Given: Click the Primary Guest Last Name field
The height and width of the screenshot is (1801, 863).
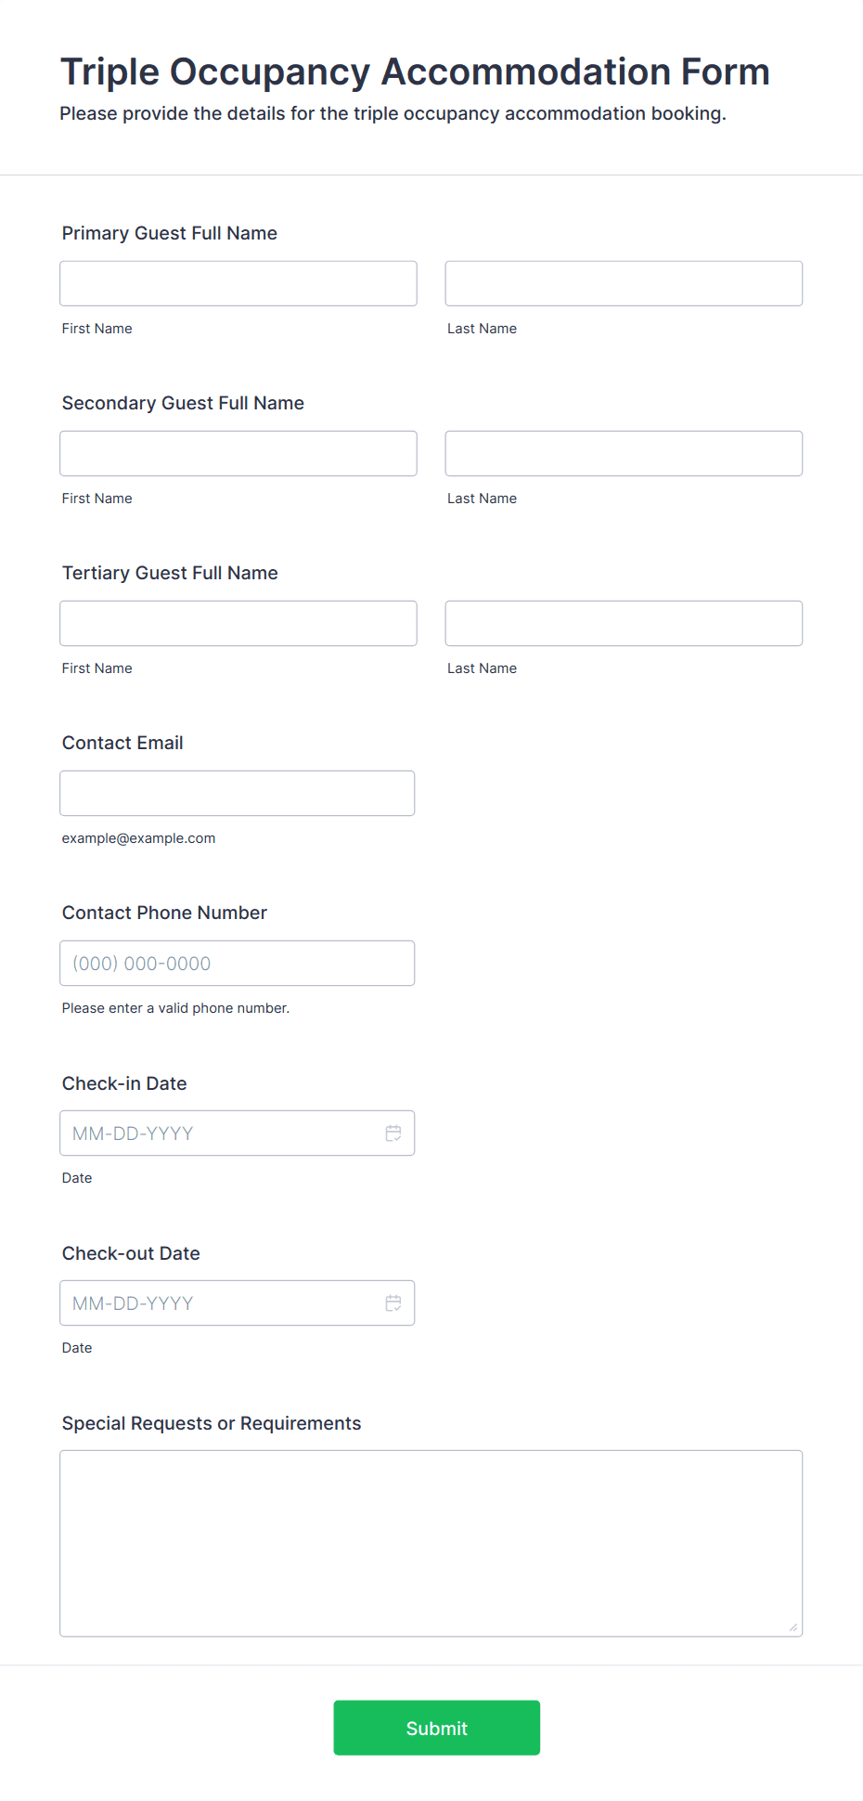Looking at the screenshot, I should (x=624, y=283).
